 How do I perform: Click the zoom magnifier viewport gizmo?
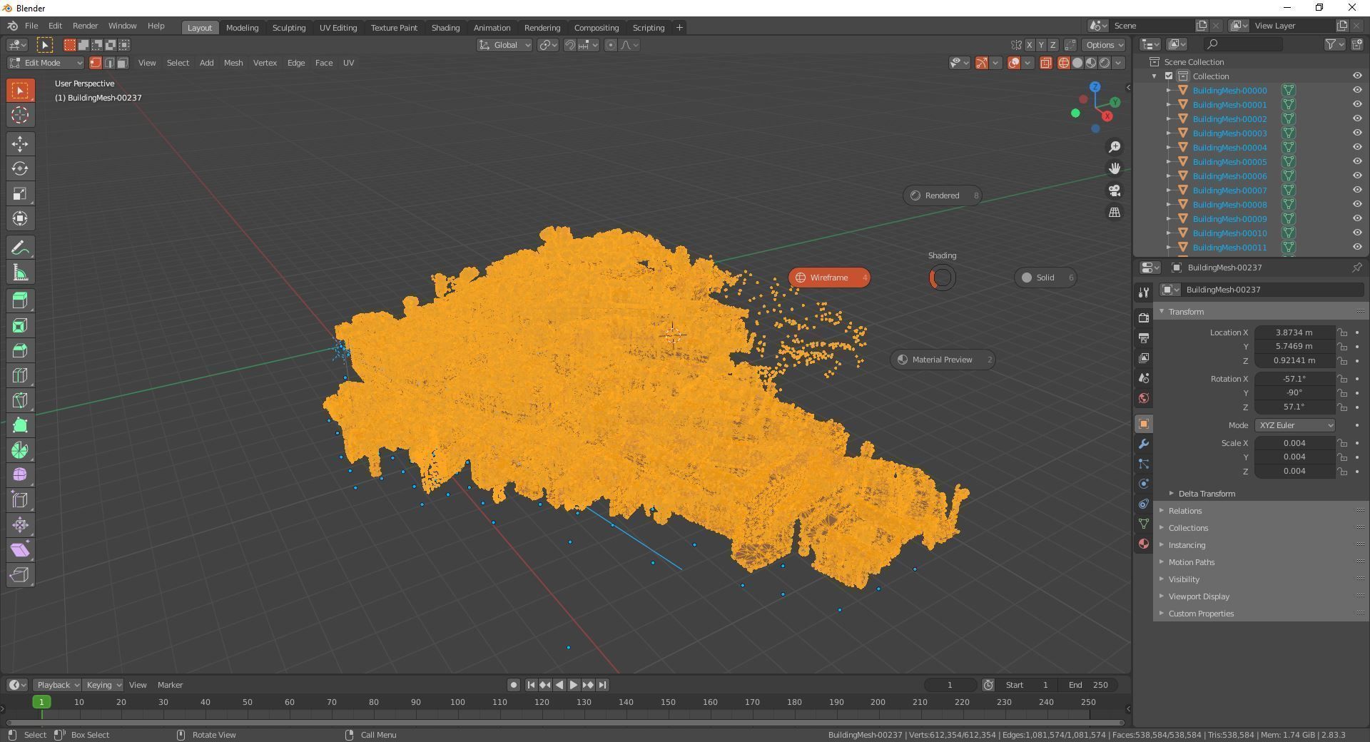[1115, 147]
